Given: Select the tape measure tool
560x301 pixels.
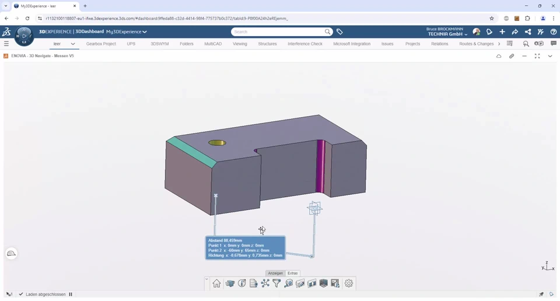Looking at the screenshot, I should (289, 283).
